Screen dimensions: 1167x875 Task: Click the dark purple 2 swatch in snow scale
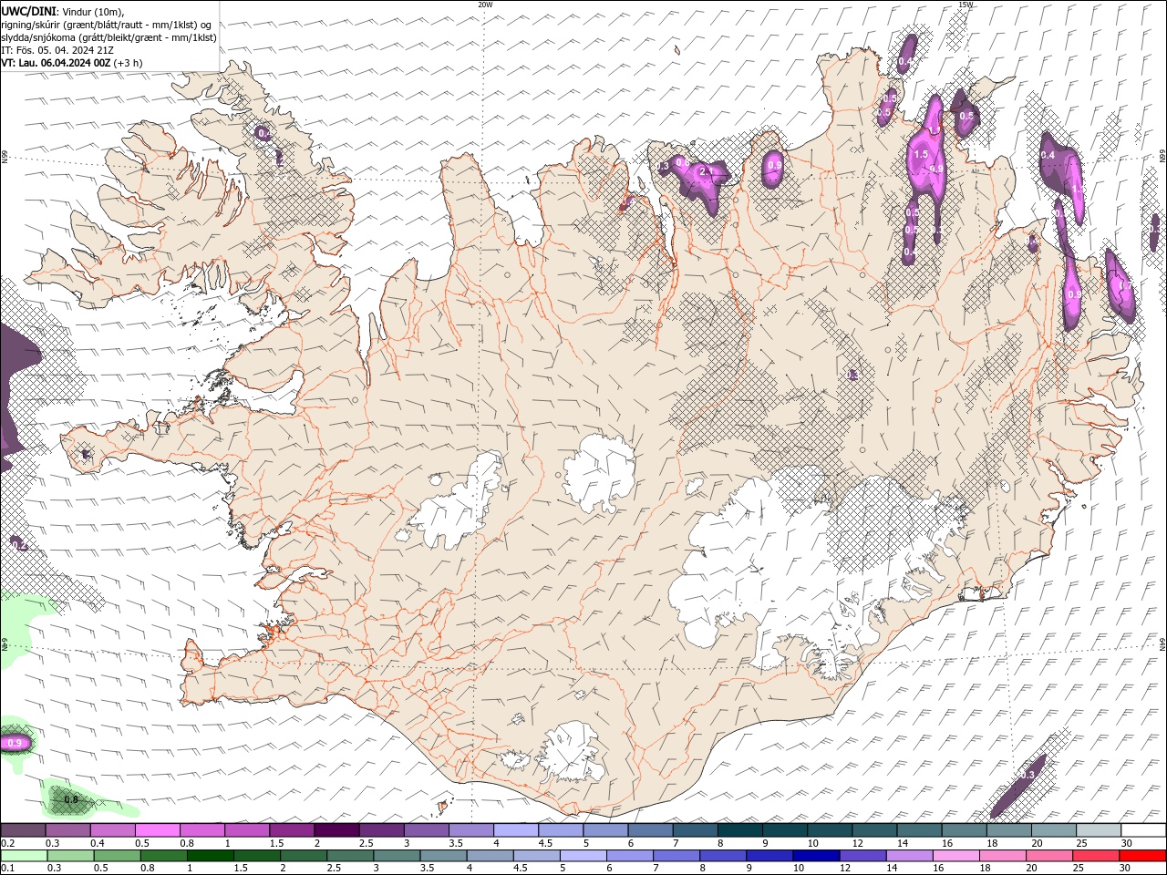(x=336, y=830)
